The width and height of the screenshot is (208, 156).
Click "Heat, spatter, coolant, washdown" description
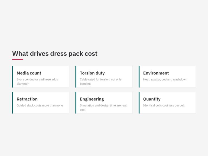point(165,79)
